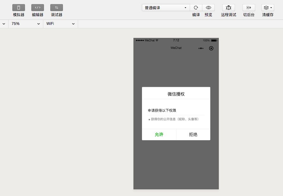
Task: Click the preview eye icon
Action: [x=208, y=8]
